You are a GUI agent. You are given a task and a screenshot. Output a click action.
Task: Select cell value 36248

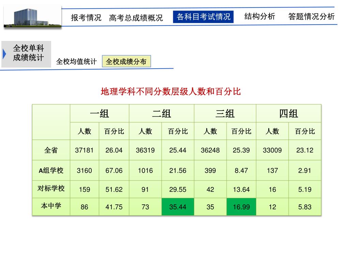pyautogui.click(x=210, y=150)
